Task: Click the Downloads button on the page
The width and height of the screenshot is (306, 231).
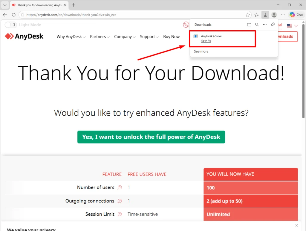Action: click(x=288, y=36)
